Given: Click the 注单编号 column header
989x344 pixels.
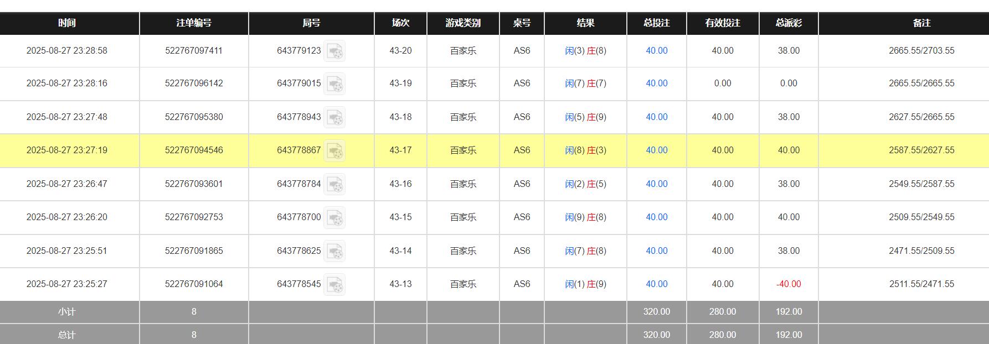Looking at the screenshot, I should click(x=194, y=23).
